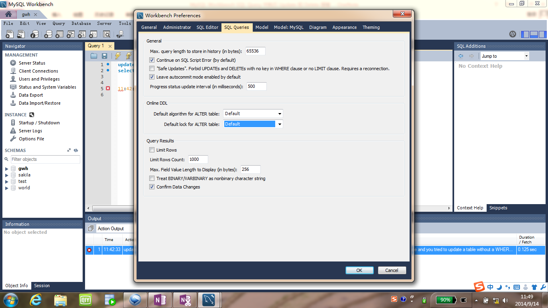Open Data Export in Navigator
This screenshot has width=548, height=308.
(31, 95)
